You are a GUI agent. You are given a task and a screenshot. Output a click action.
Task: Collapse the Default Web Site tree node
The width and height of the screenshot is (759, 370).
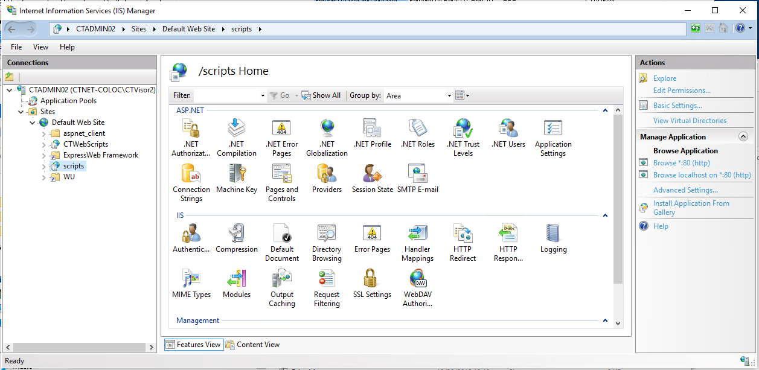point(33,122)
